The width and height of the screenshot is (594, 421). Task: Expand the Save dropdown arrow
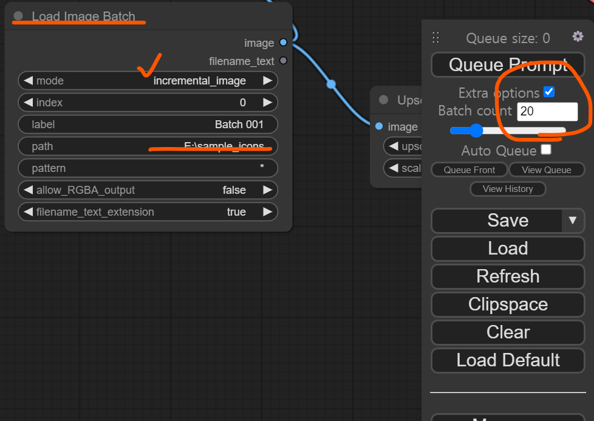[x=573, y=221]
